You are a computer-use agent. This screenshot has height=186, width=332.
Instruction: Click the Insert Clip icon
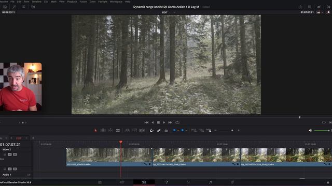pyautogui.click(x=127, y=131)
